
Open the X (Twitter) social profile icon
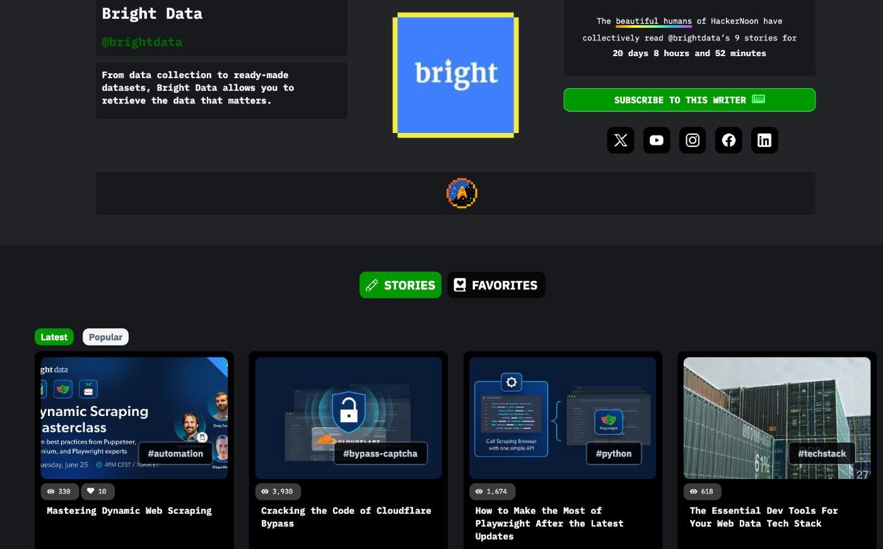pyautogui.click(x=620, y=140)
